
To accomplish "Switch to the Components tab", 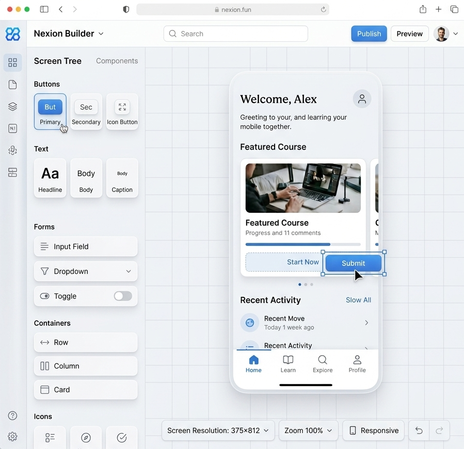I will (117, 61).
